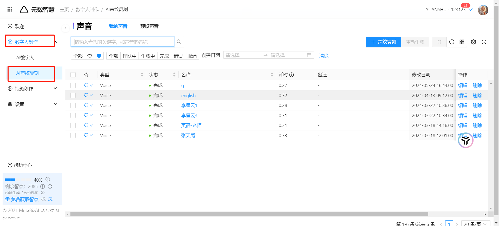This screenshot has height=226, width=499.
Task: Show info next to 剩余智点 2085
Action: pos(43,187)
